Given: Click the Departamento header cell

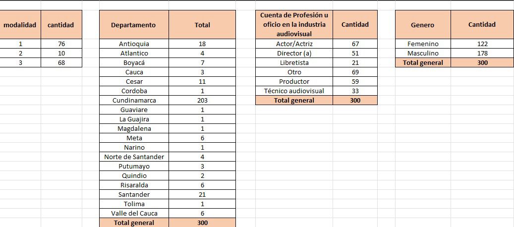Looking at the screenshot, I should pyautogui.click(x=133, y=25).
